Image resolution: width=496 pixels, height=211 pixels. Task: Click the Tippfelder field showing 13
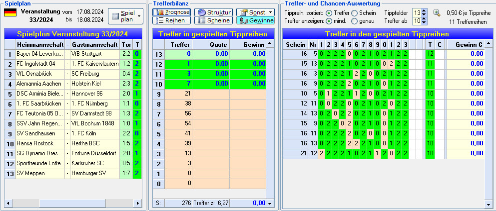pos(417,13)
